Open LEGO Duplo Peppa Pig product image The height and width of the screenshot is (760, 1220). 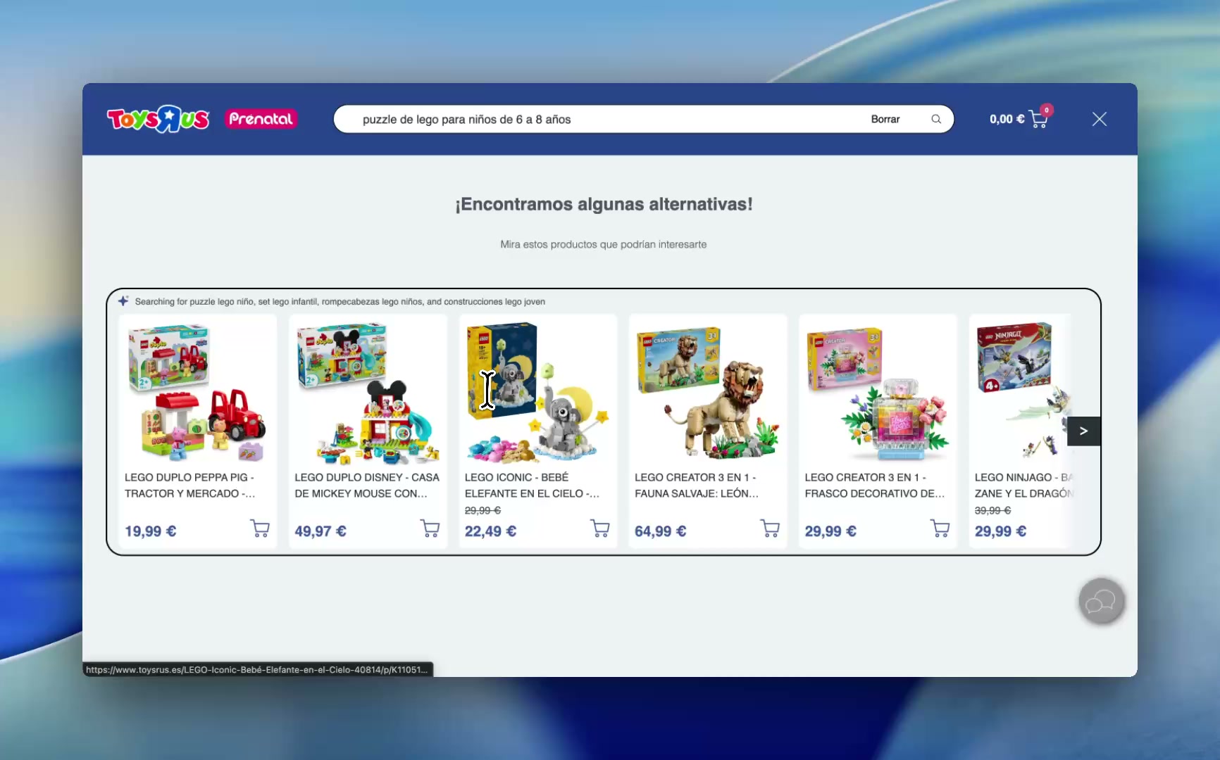197,391
